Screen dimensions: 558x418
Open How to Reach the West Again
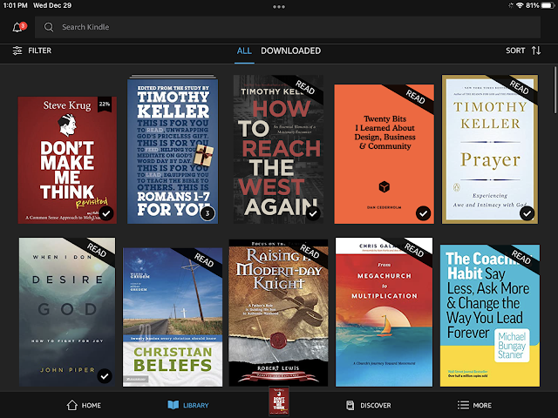(x=278, y=149)
